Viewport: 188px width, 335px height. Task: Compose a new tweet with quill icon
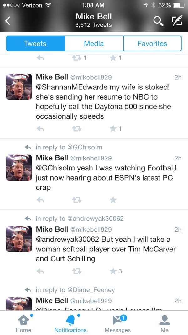(x=177, y=21)
